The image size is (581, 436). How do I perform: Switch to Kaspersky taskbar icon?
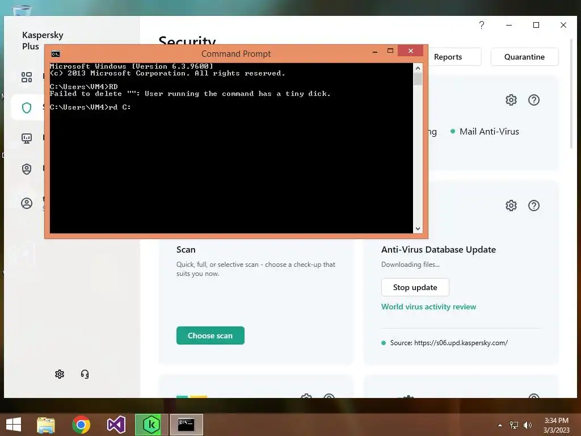151,425
